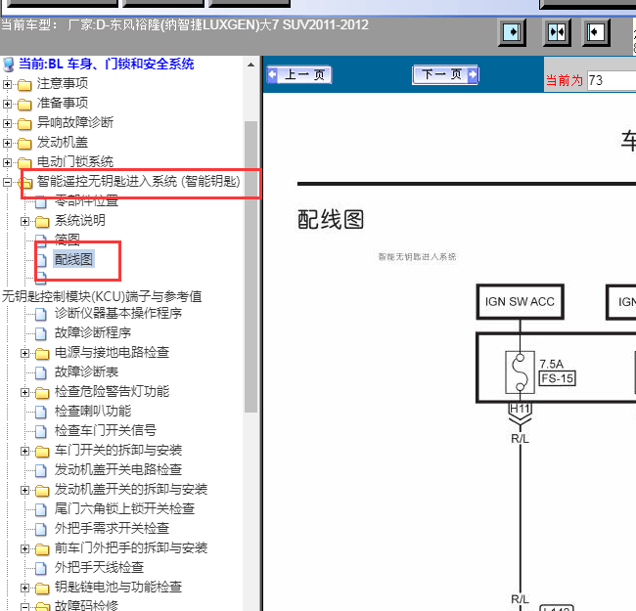The width and height of the screenshot is (636, 611).
Task: Click the 尾门六角锁上锁开关检查 document icon
Action: pyautogui.click(x=40, y=509)
